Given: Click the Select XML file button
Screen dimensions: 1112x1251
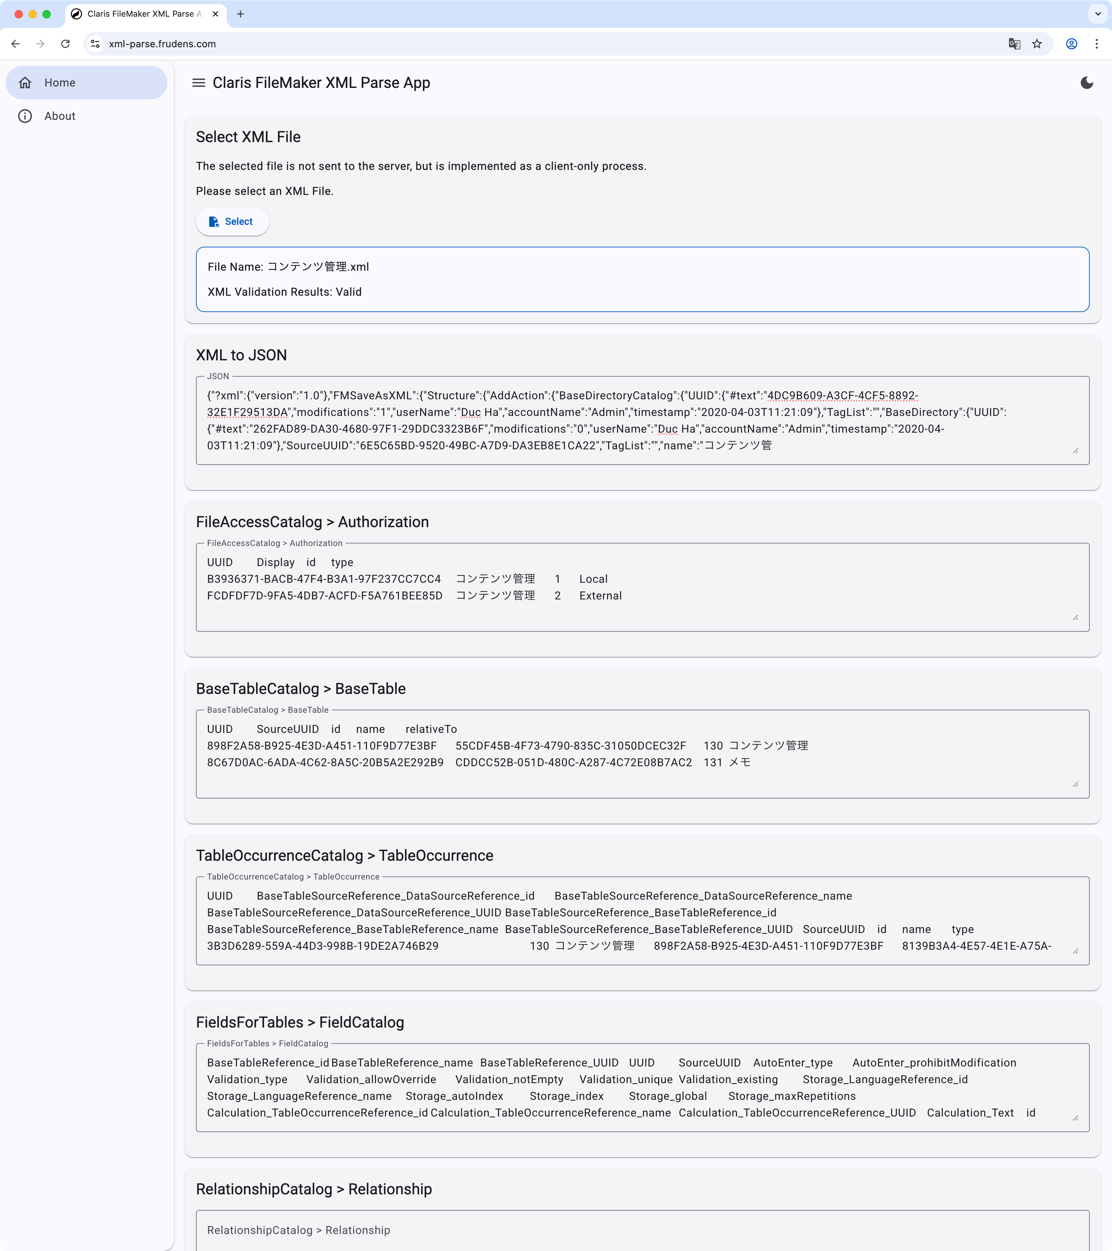Looking at the screenshot, I should click(232, 222).
